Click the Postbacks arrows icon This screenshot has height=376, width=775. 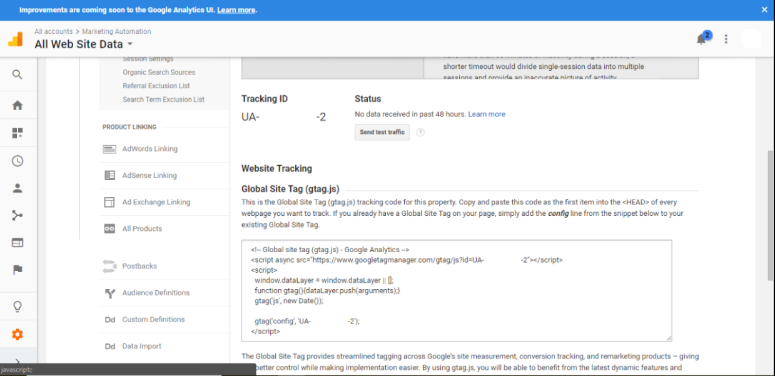pyautogui.click(x=109, y=266)
